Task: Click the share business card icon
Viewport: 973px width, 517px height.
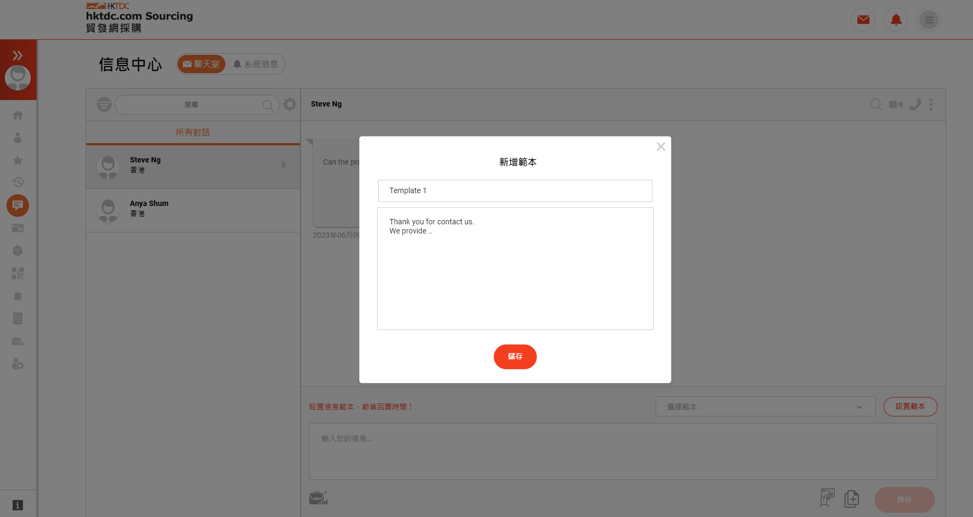Action: tap(827, 498)
